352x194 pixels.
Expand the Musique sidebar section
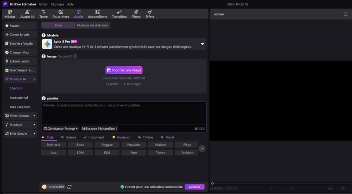point(34,125)
